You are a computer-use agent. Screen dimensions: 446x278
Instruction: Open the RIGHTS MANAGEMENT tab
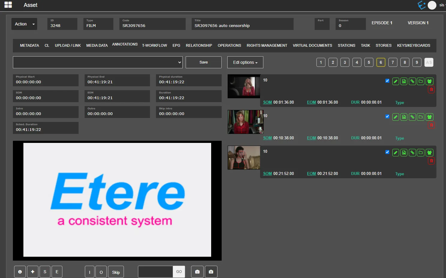click(267, 46)
